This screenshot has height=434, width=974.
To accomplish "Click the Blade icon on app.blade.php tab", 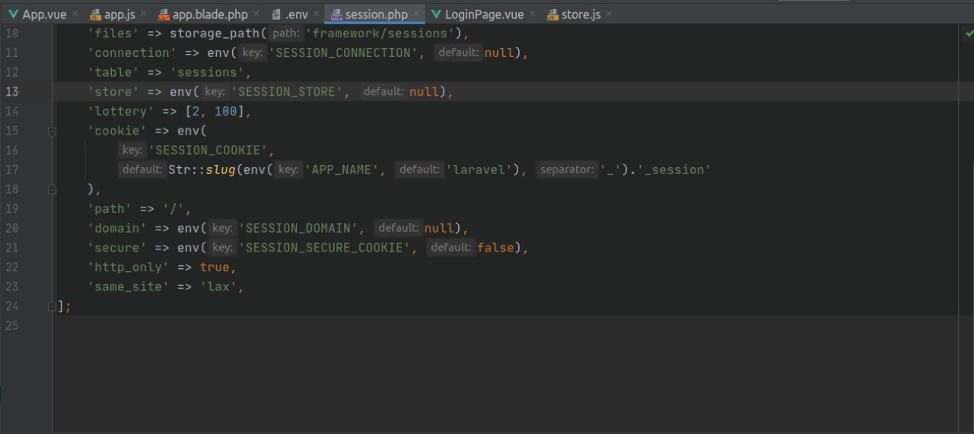I will [x=164, y=14].
